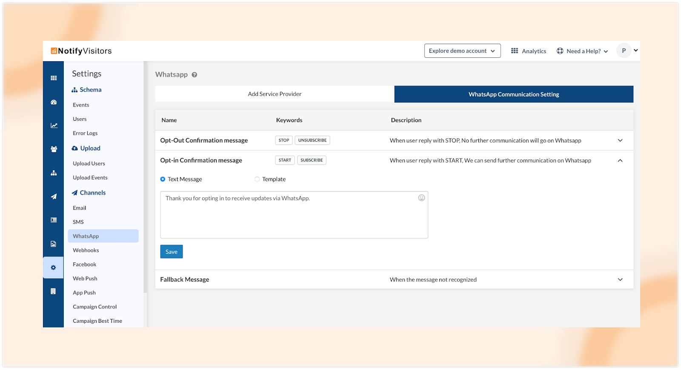Open Facebook channel settings
The height and width of the screenshot is (370, 681).
pos(85,265)
